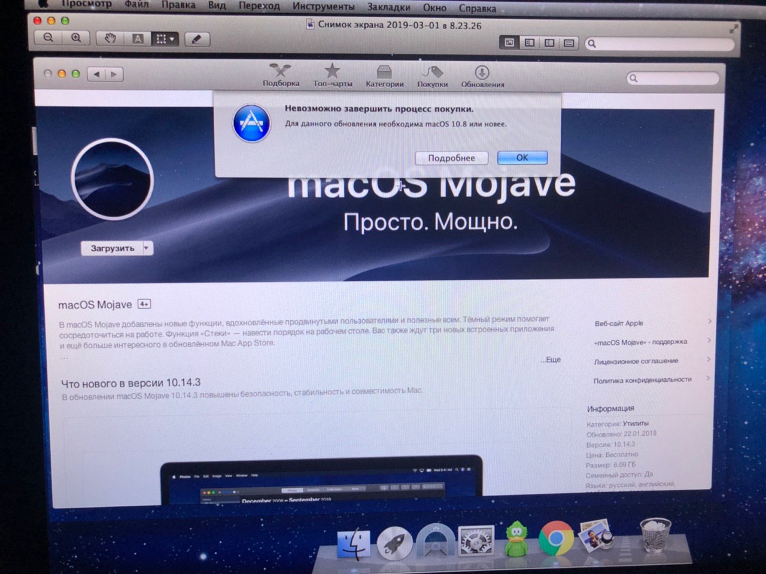Viewport: 766px width, 574px height.
Task: Open the Веб-сайт Apple link
Action: tap(619, 323)
